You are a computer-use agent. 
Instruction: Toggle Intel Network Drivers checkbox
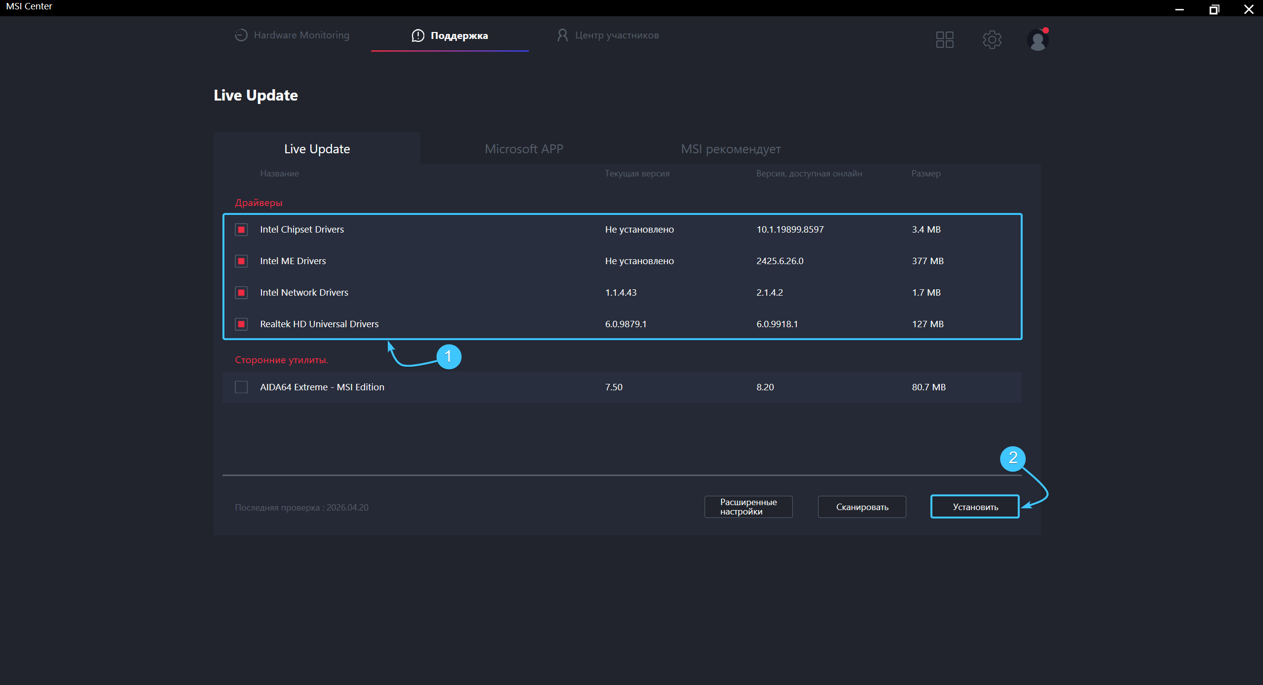(241, 293)
